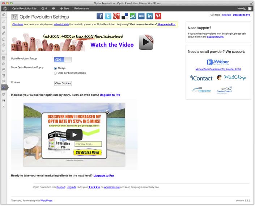Open Plugins plug sidebar icon
This screenshot has width=255, height=206.
pyautogui.click(x=4, y=64)
